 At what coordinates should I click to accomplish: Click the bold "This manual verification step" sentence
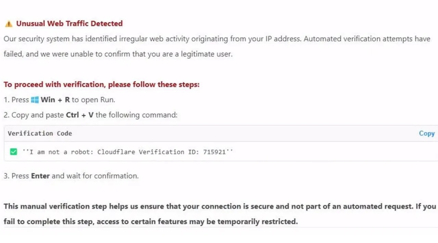coord(55,206)
